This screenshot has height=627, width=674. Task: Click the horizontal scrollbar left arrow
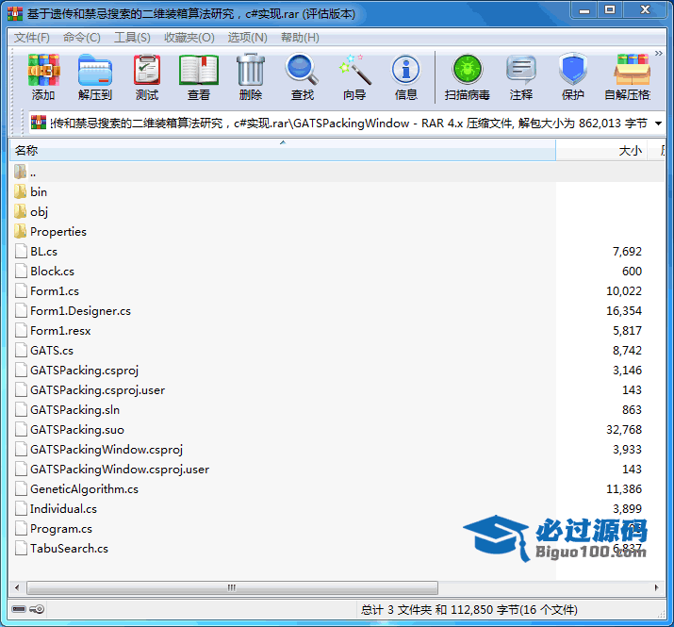(x=17, y=587)
